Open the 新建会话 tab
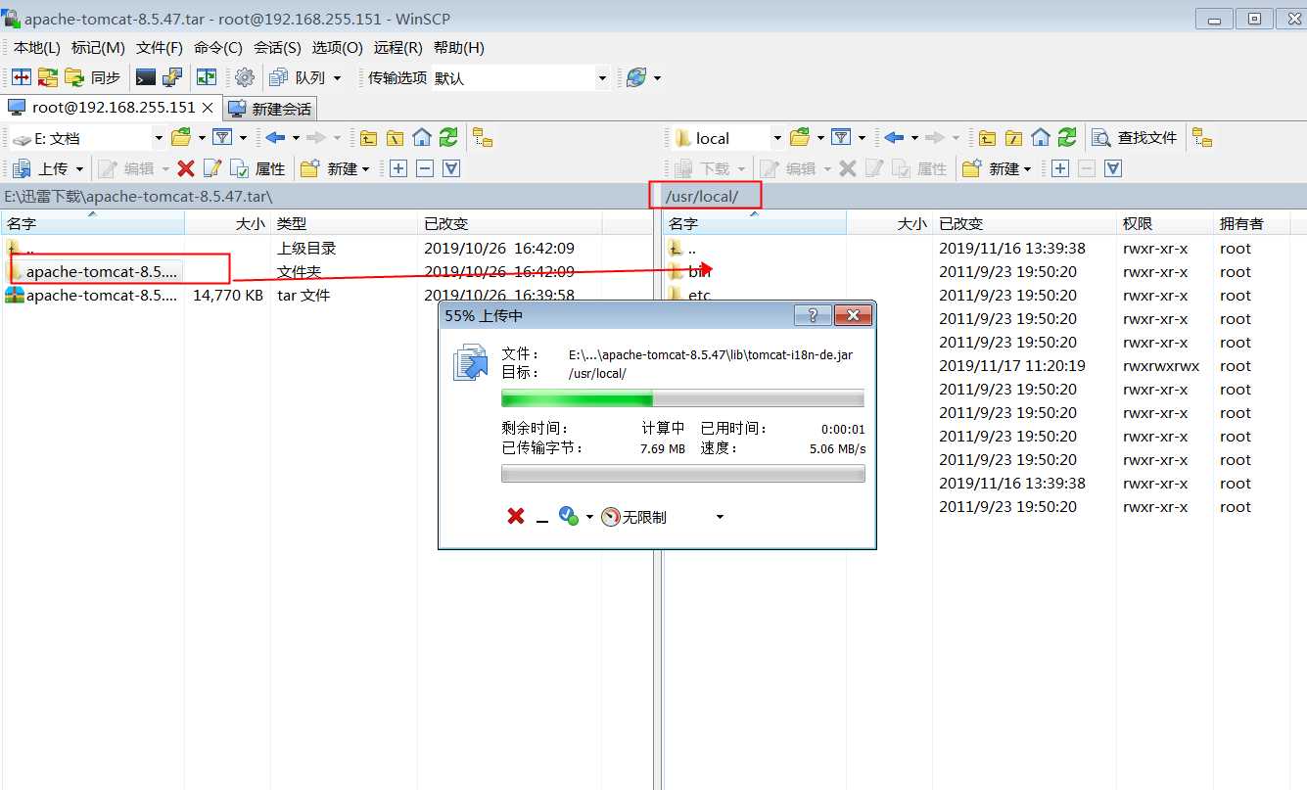The height and width of the screenshot is (790, 1307). [271, 109]
